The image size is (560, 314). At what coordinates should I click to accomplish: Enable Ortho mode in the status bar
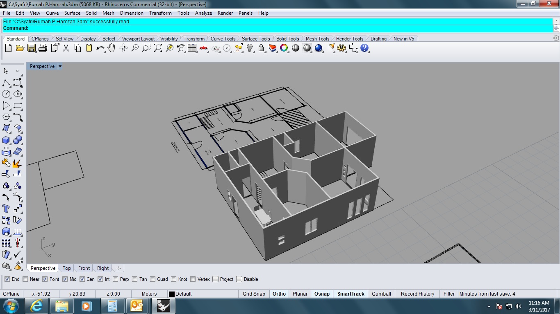[x=279, y=294]
